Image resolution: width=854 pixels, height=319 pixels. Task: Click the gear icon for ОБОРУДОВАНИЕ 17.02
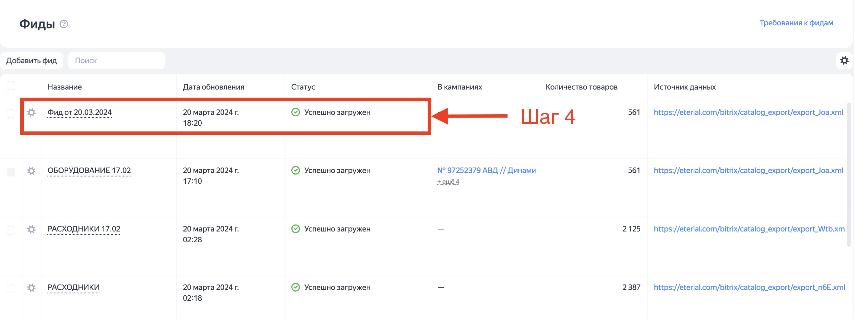(x=31, y=171)
